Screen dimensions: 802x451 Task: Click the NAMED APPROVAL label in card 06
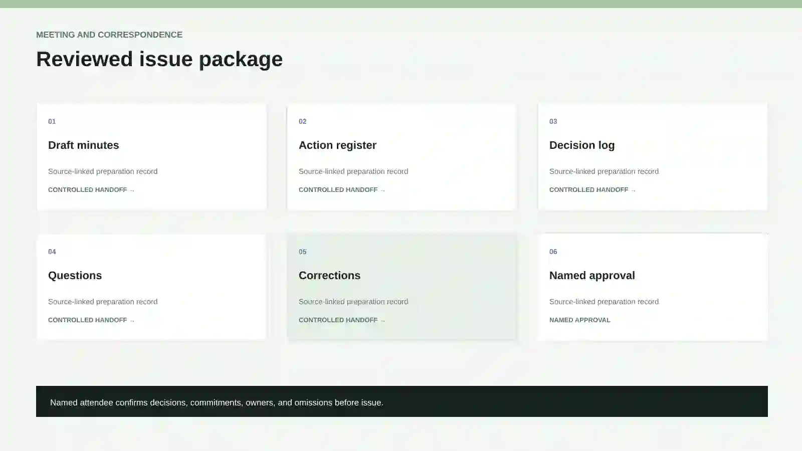tap(579, 320)
